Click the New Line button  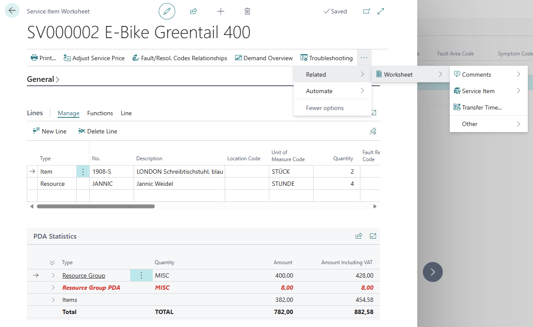49,131
